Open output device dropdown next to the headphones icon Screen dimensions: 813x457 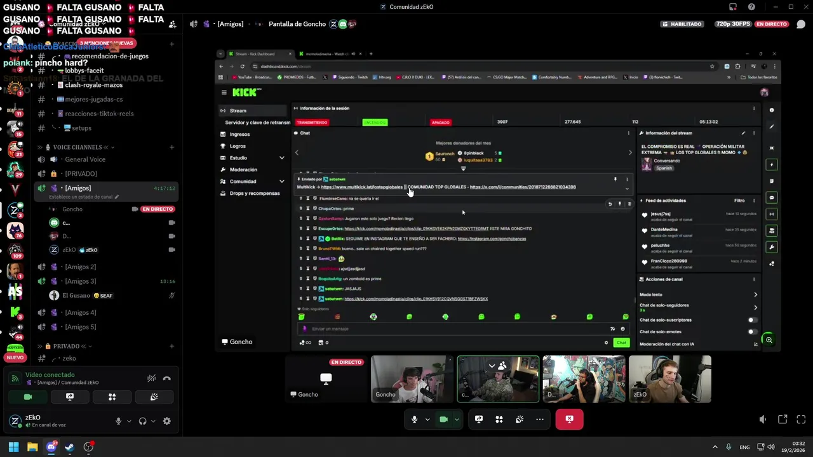153,421
